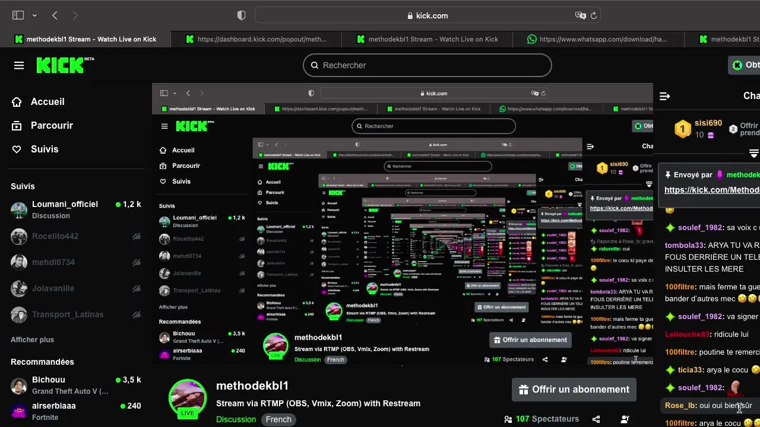This screenshot has width=760, height=427.
Task: Click the French language tag
Action: [x=278, y=419]
